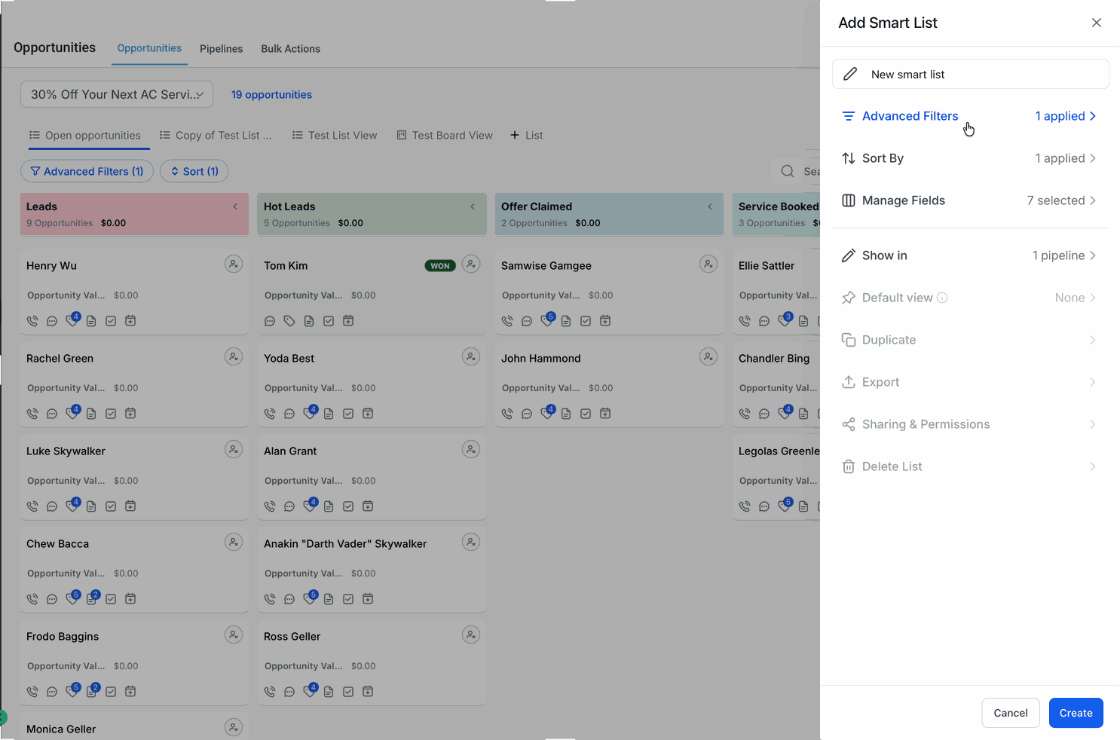Open the Duplicate option row
The height and width of the screenshot is (740, 1120).
(970, 340)
